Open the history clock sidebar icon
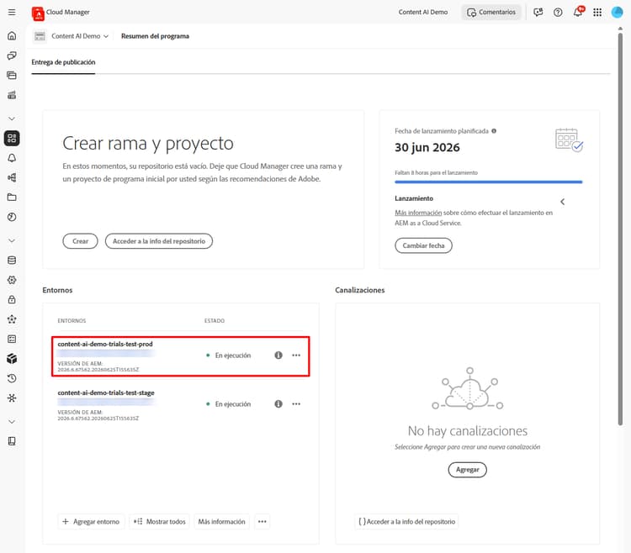Screen dimensions: 631x553 12,378
